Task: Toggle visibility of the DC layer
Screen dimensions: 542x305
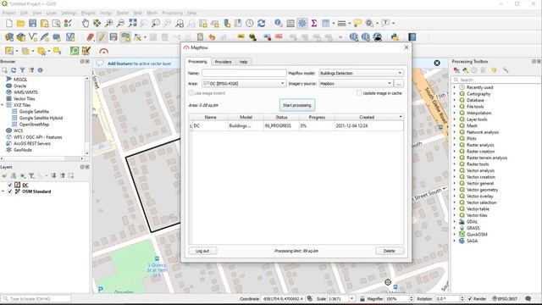Action: tap(10, 185)
